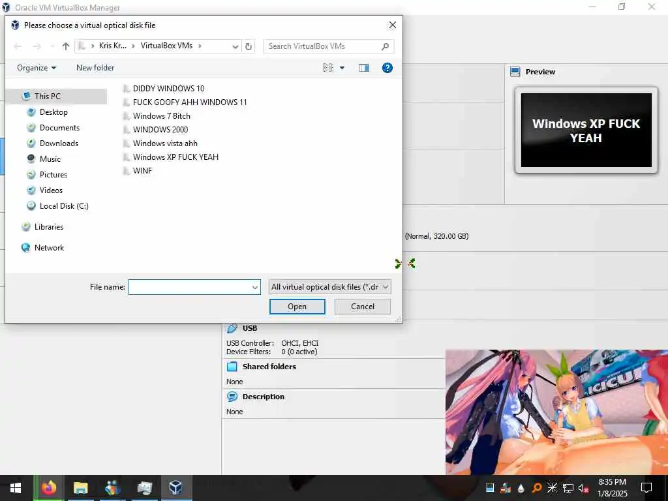Screen dimensions: 668x501
Task: Click the folder name "FUCK GOOFY AHH WINDOWS 11"
Action: coord(190,102)
